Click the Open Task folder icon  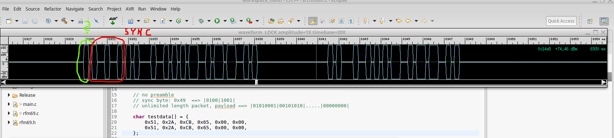click(281, 21)
